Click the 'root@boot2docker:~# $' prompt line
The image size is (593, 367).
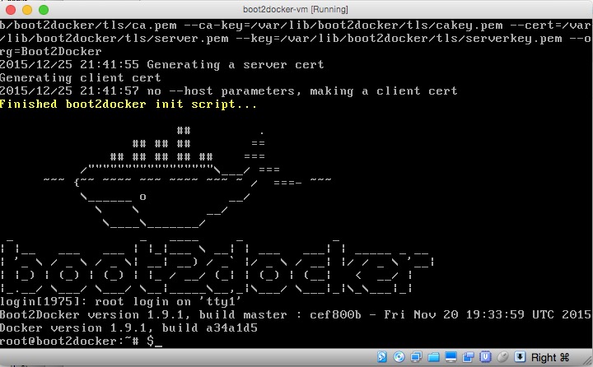81,341
